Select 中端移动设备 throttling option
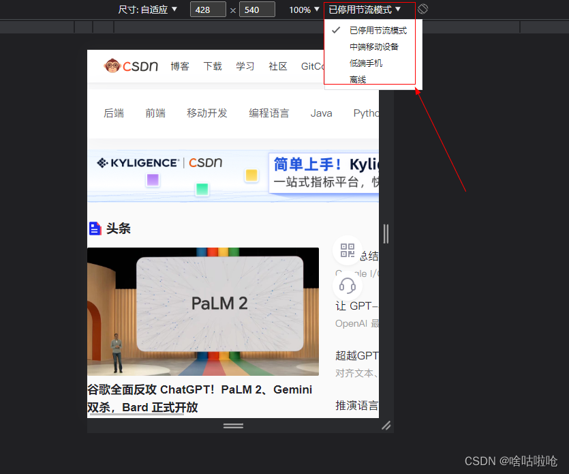The image size is (569, 474). point(373,47)
